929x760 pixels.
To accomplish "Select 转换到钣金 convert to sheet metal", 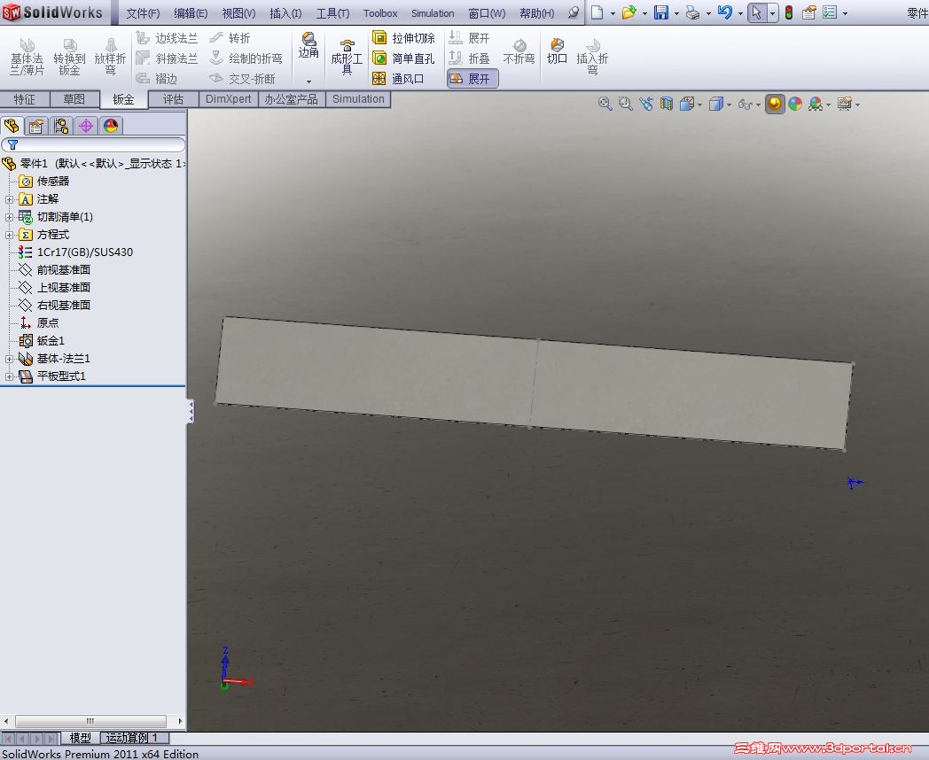I will [x=69, y=57].
